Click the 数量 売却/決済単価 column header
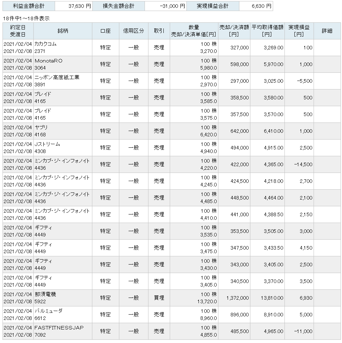Screen dimensions: 342x343 click(194, 31)
